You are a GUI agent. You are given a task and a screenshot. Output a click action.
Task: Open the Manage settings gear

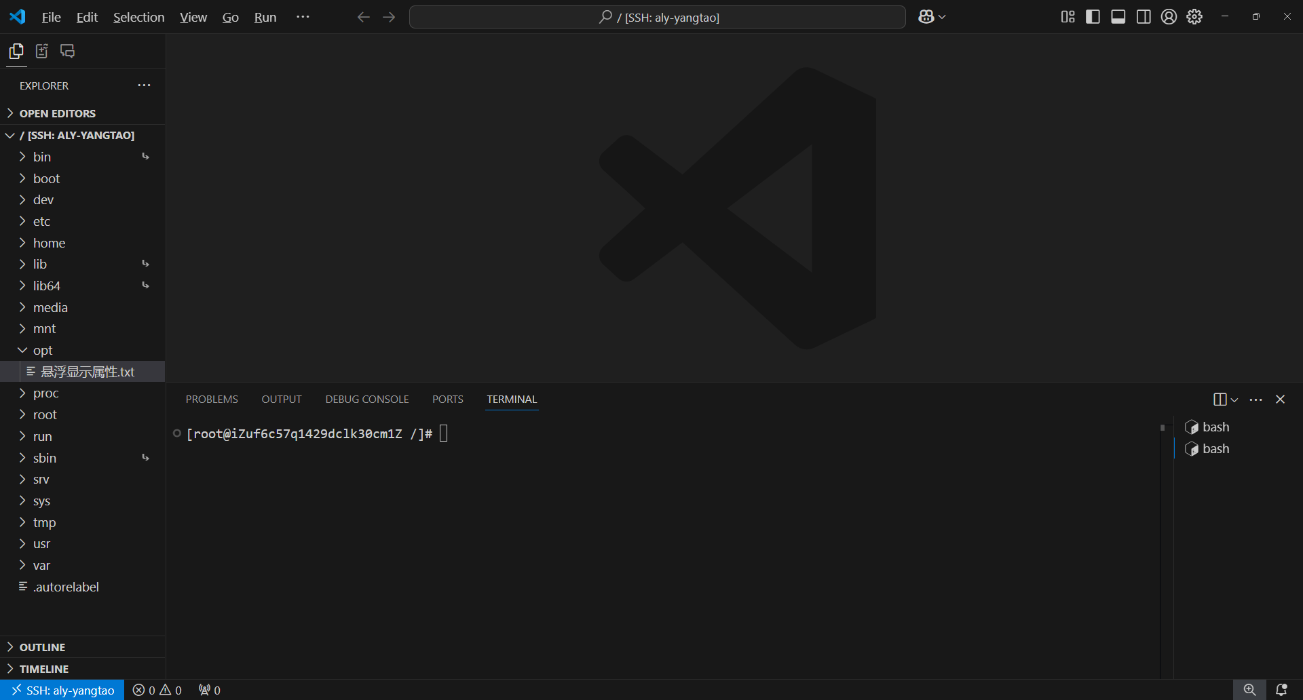click(x=1194, y=17)
